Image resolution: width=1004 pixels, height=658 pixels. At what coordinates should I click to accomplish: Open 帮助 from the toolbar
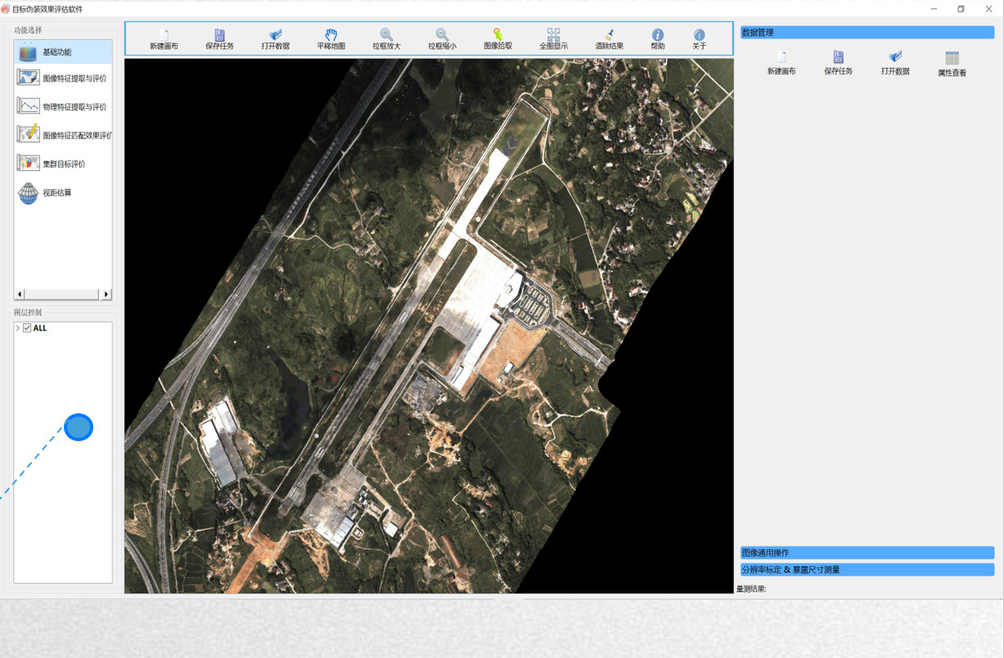(x=658, y=39)
